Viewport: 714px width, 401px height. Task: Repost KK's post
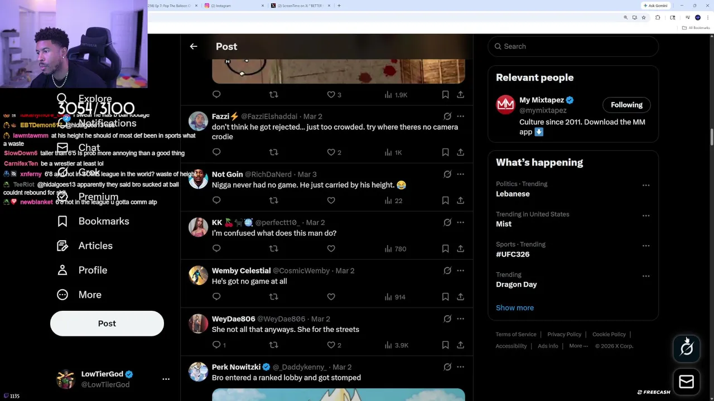pyautogui.click(x=273, y=248)
